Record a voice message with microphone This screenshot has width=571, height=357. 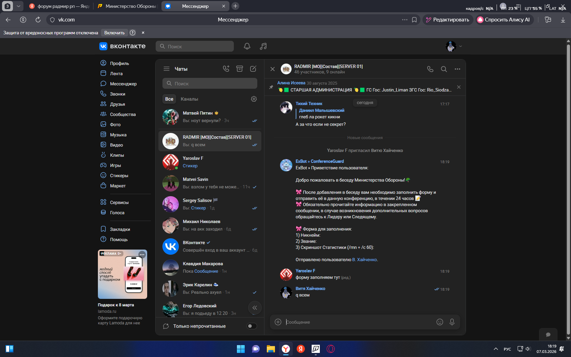(452, 322)
